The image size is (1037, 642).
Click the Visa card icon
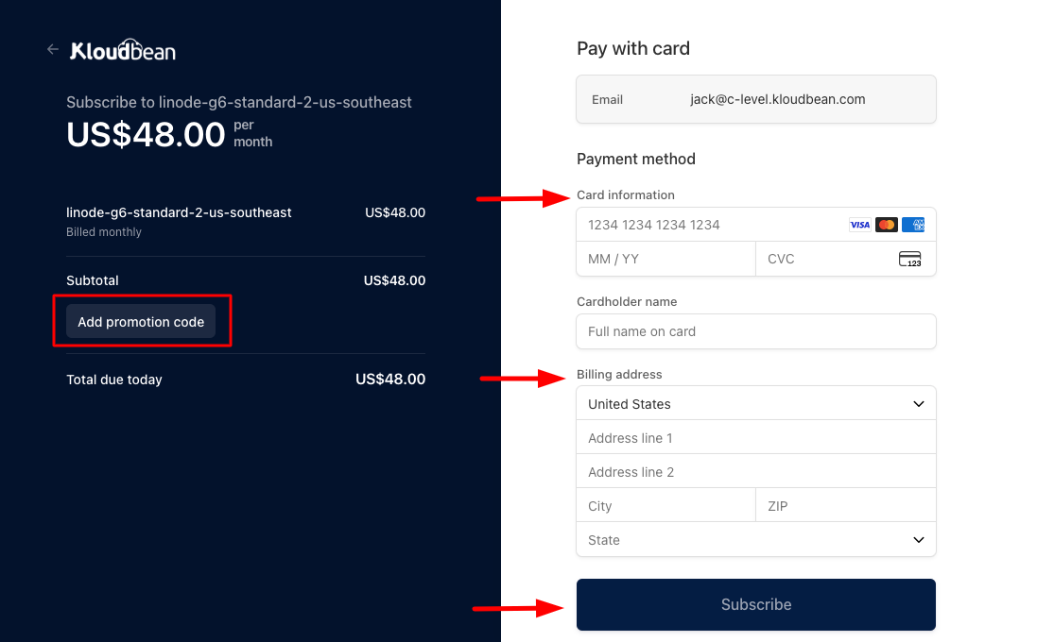click(859, 225)
